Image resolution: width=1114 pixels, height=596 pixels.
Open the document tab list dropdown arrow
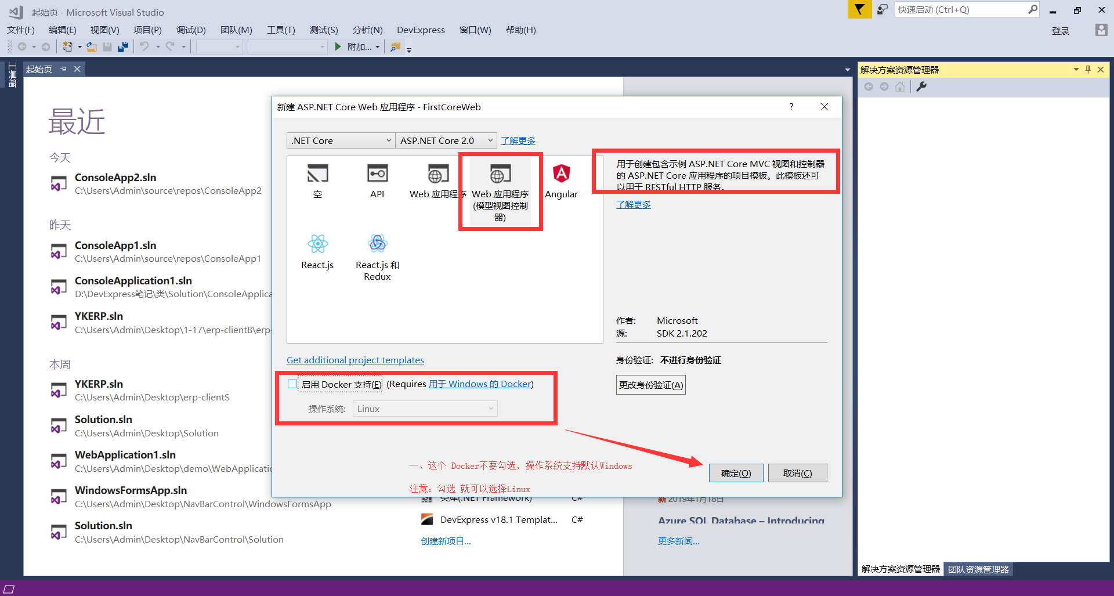(x=848, y=70)
